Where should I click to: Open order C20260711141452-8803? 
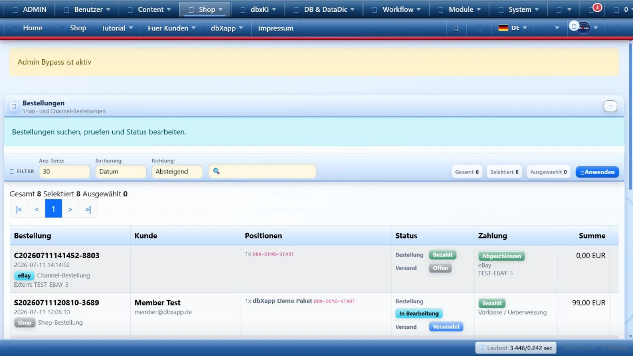[x=57, y=256]
